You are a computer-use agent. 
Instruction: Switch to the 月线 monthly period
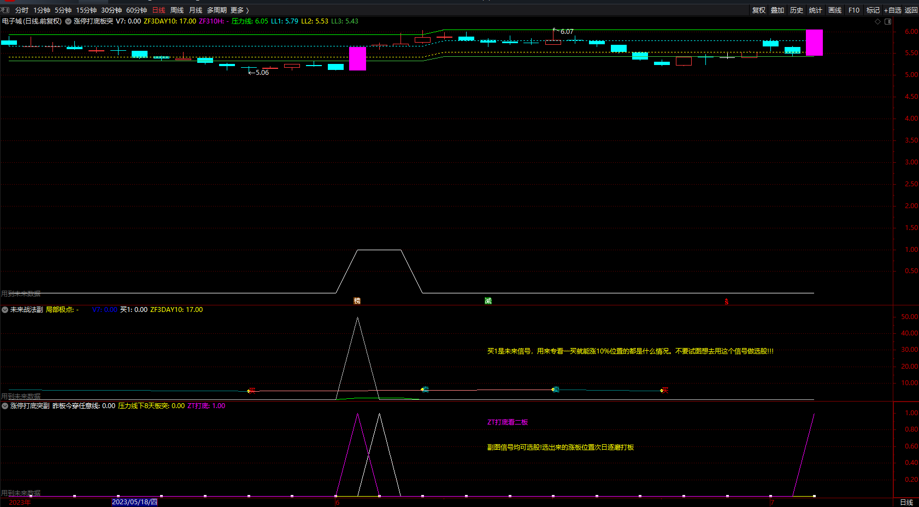tap(196, 10)
